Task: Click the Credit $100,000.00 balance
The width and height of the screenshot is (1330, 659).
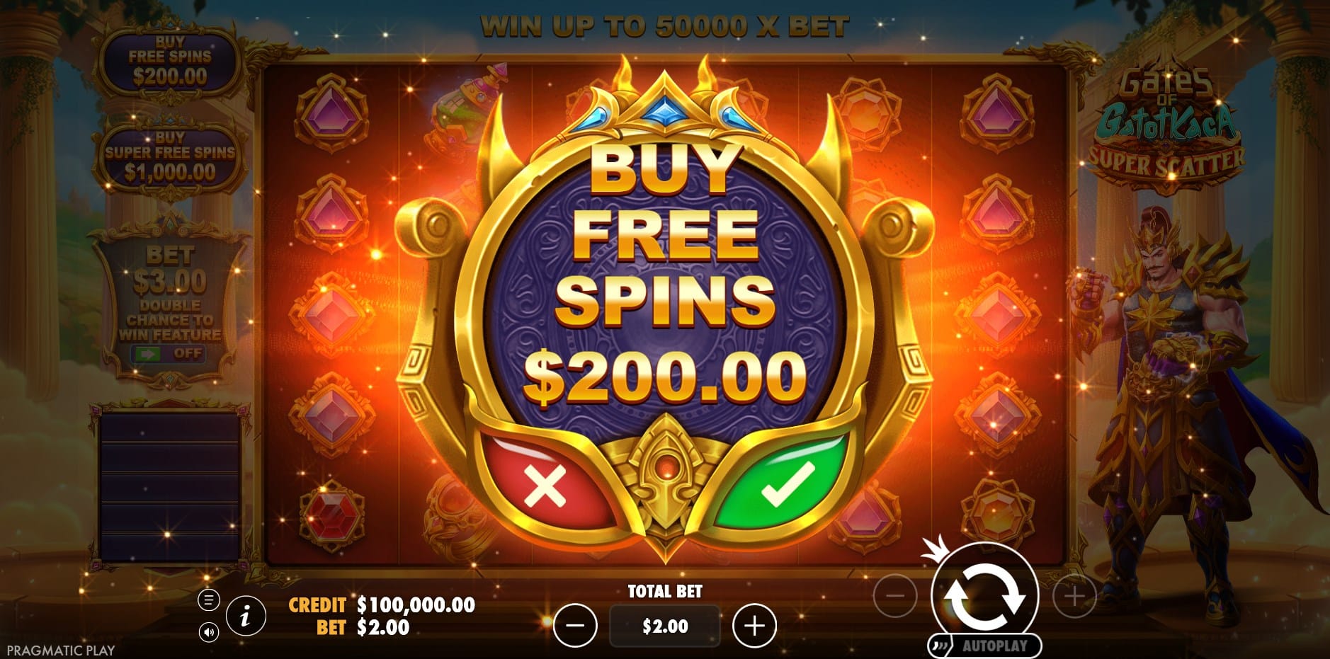Action: tap(382, 604)
